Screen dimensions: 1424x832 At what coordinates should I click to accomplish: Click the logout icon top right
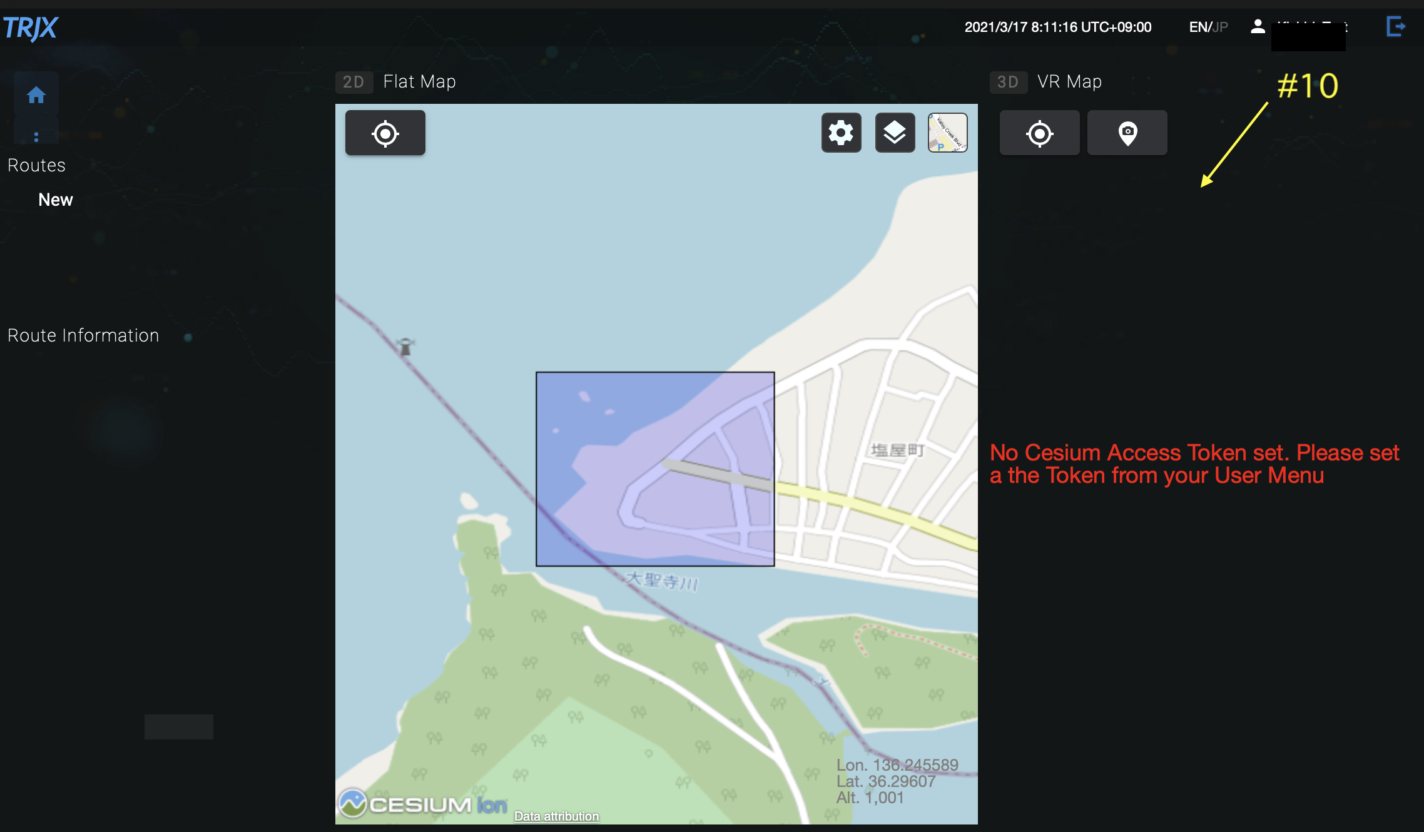point(1396,27)
